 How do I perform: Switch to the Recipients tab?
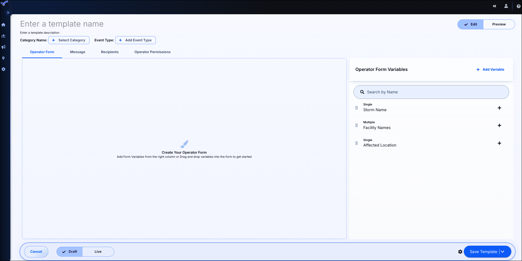pyautogui.click(x=110, y=52)
